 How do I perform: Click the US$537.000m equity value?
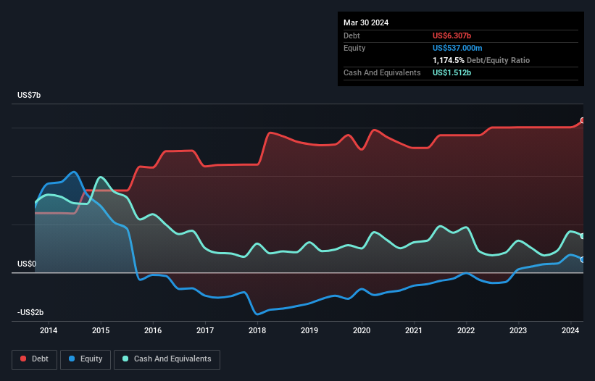457,48
